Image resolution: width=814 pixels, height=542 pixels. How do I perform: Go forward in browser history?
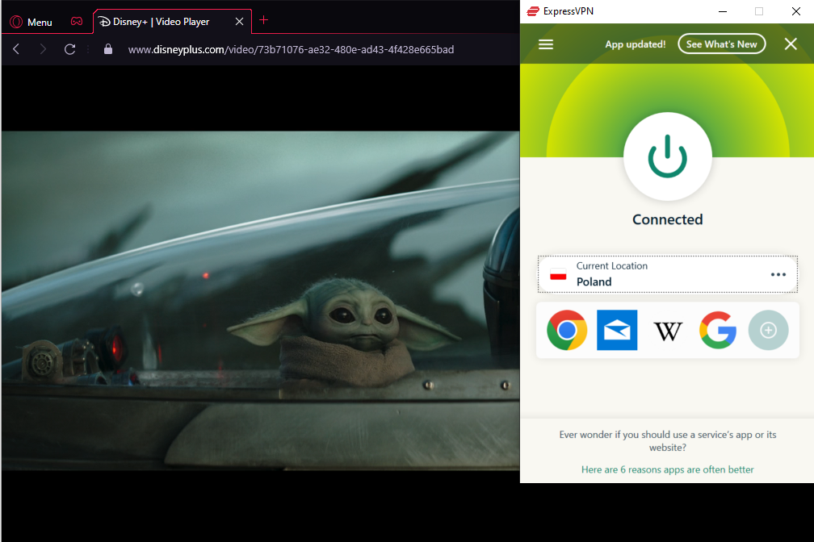[x=43, y=49]
